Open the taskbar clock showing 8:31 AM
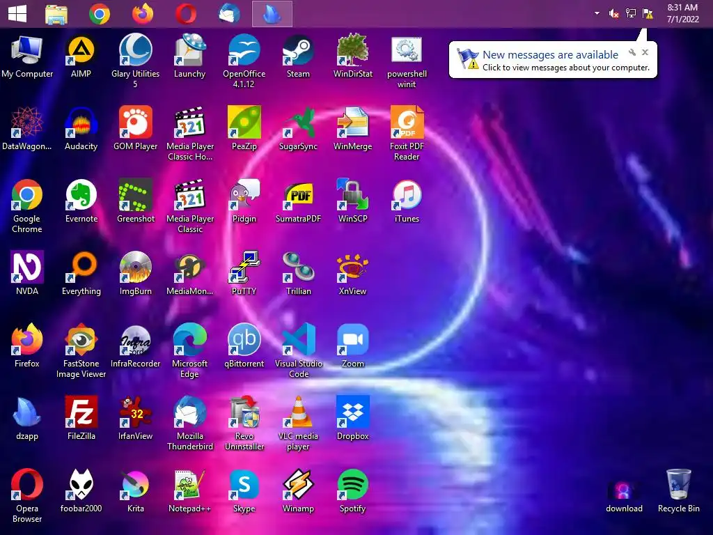This screenshot has width=713, height=535. click(682, 14)
